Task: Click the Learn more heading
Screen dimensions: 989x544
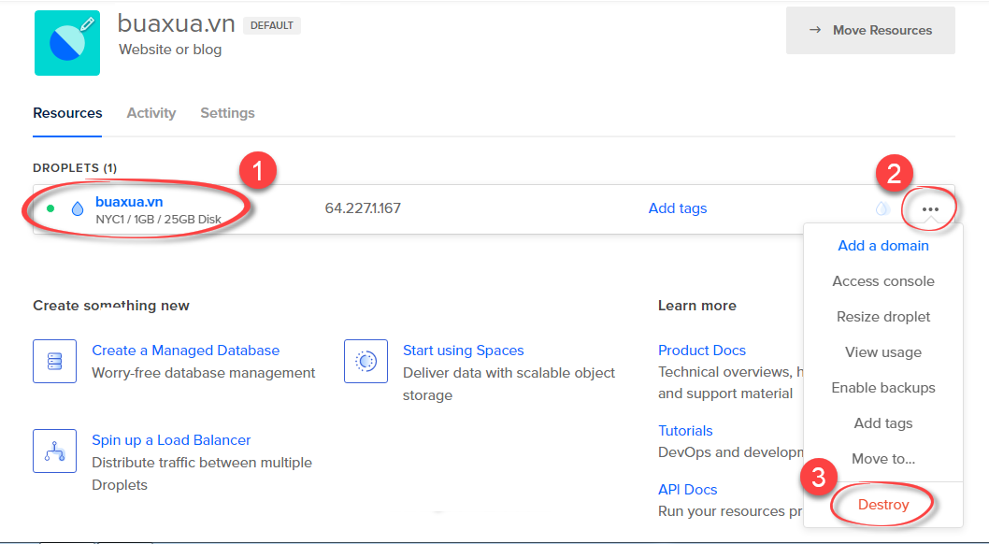Action: click(697, 306)
